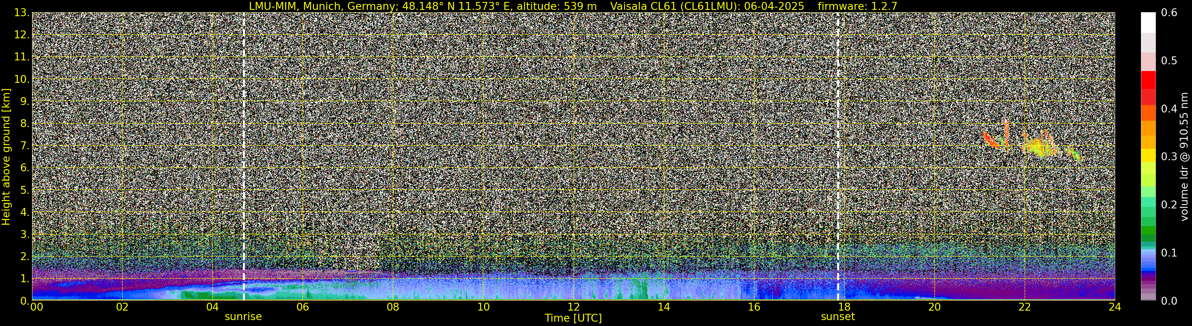The image size is (1192, 326).
Task: Click the height axis label 2.
Action: [25, 256]
